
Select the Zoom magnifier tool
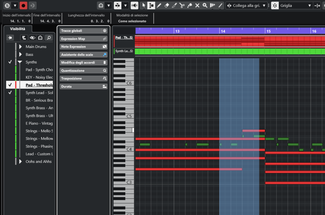(x=205, y=6)
